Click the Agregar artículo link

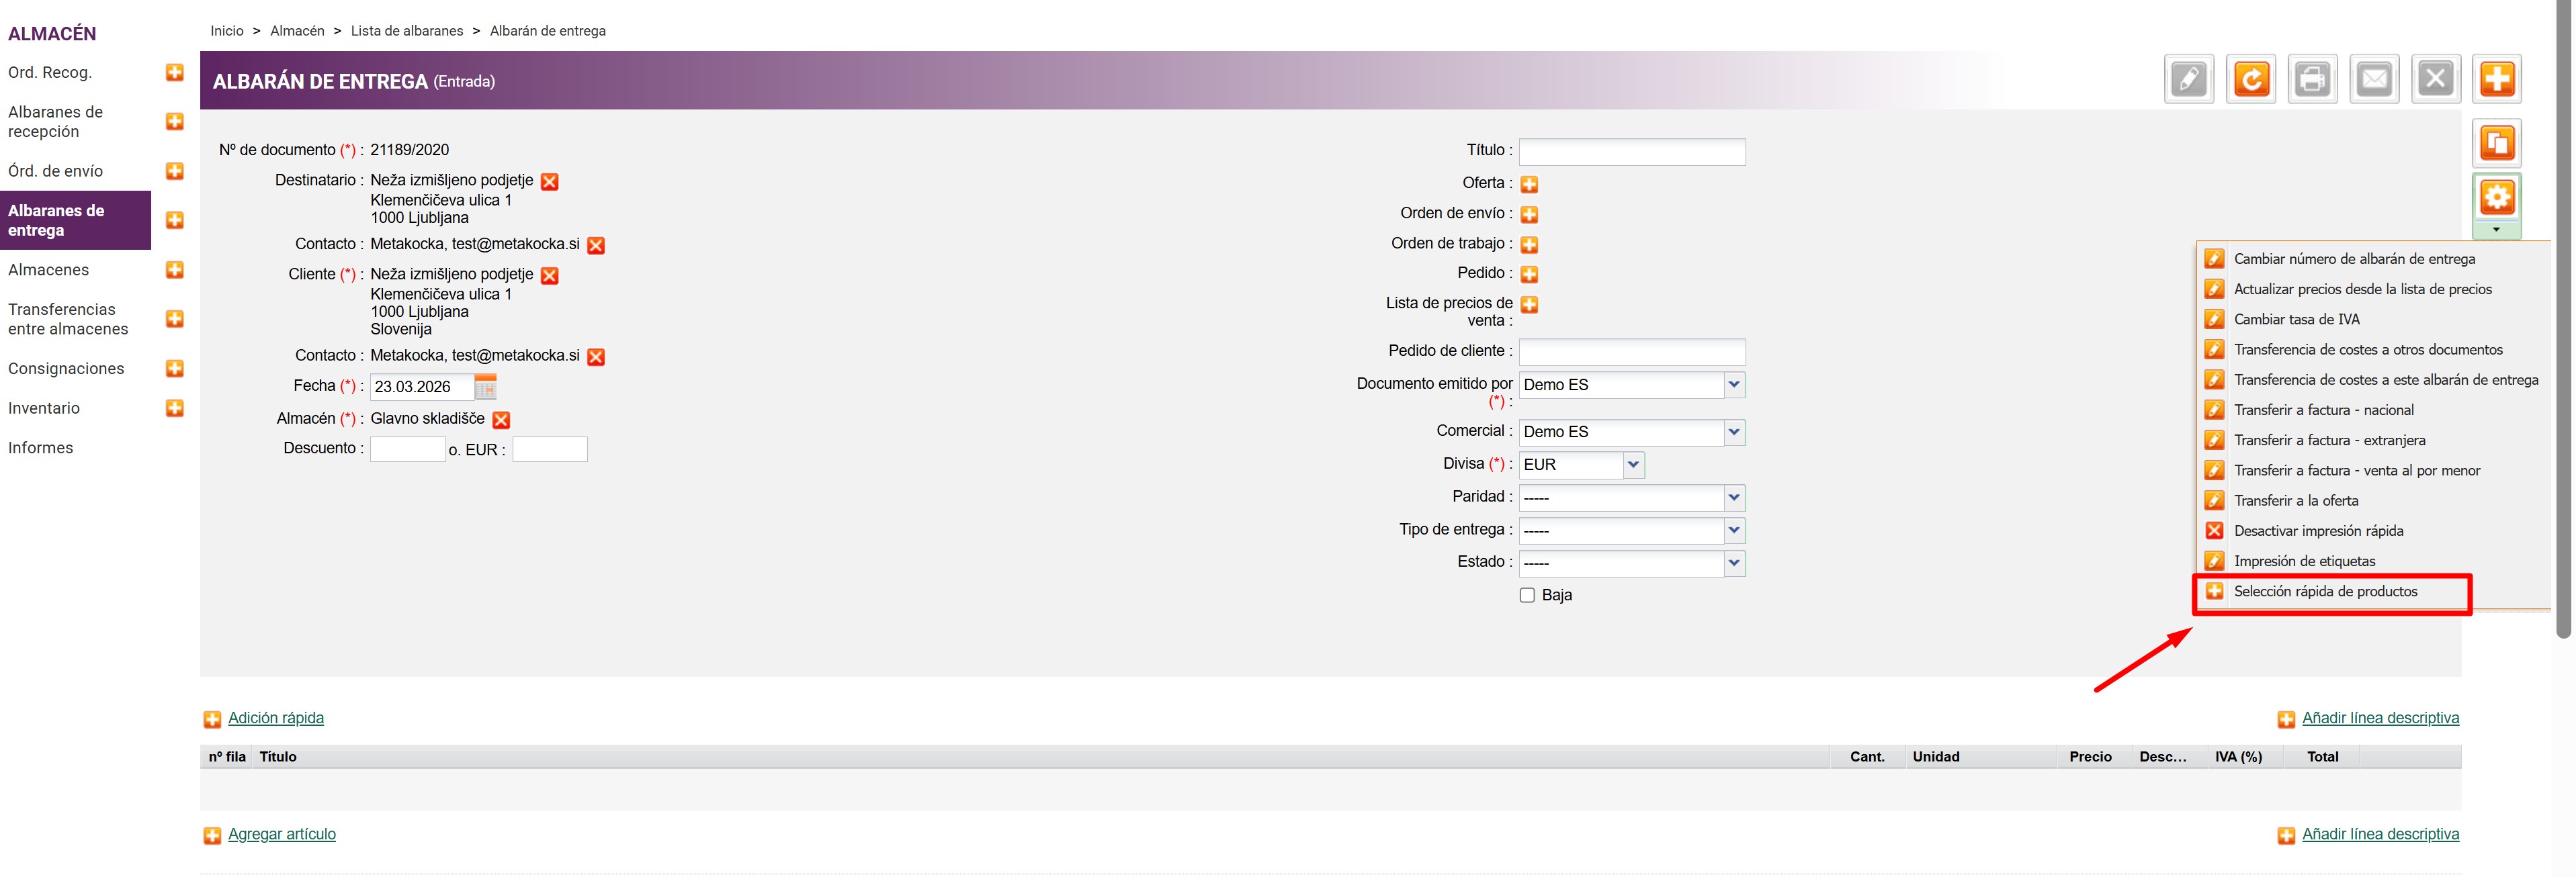tap(282, 834)
